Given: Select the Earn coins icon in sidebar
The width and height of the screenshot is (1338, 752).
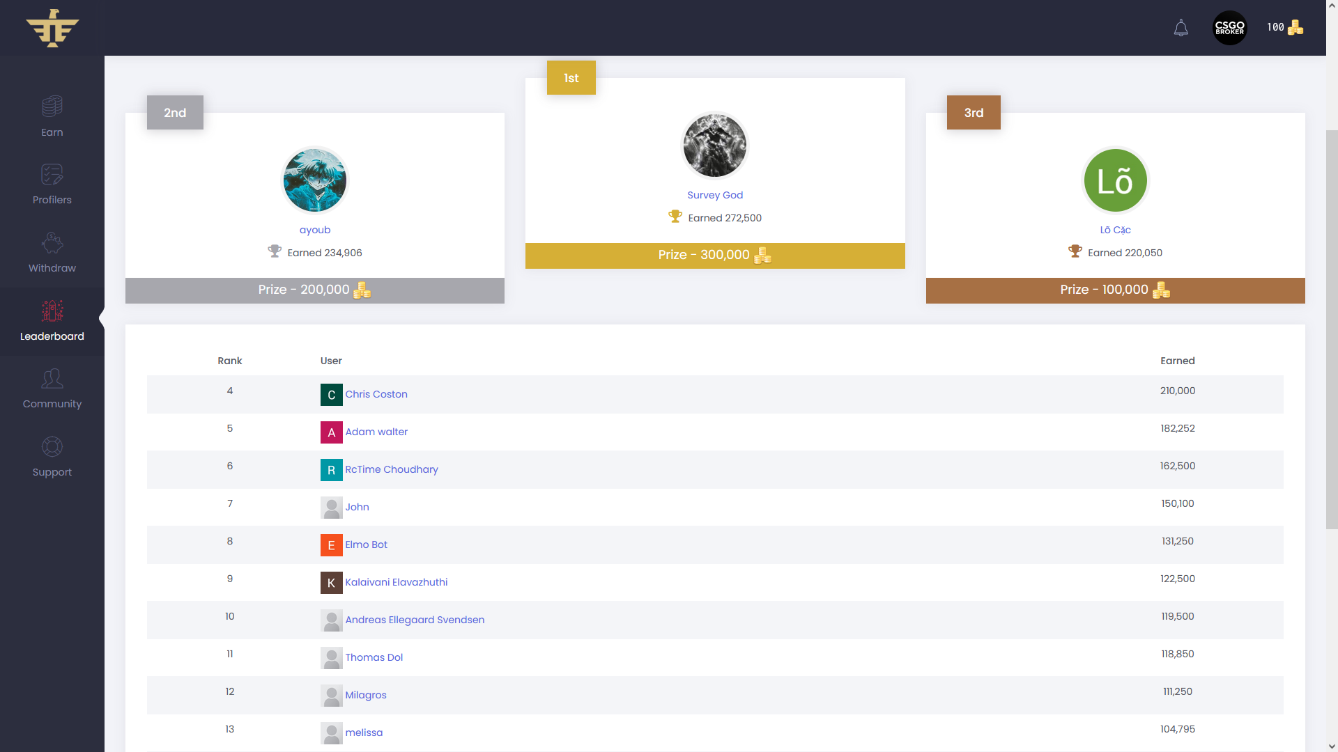Looking at the screenshot, I should click(52, 106).
